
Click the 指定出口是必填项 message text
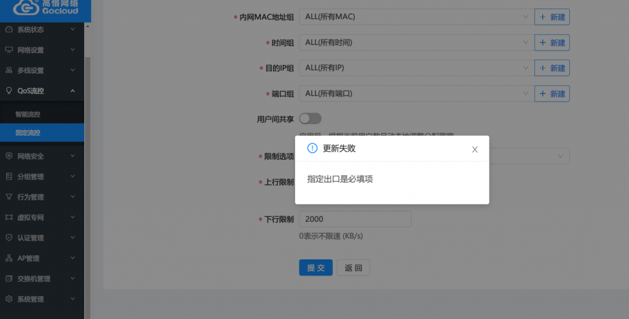[x=340, y=179]
